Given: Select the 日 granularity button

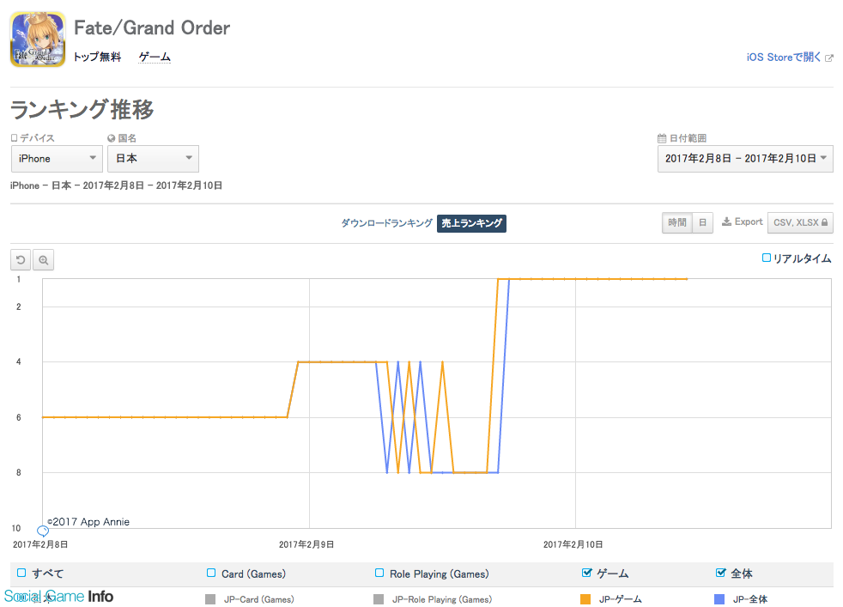Looking at the screenshot, I should pos(703,222).
